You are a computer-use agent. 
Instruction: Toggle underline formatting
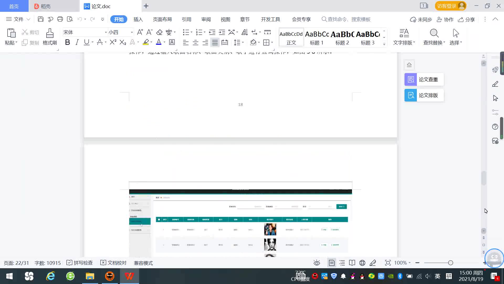86,42
